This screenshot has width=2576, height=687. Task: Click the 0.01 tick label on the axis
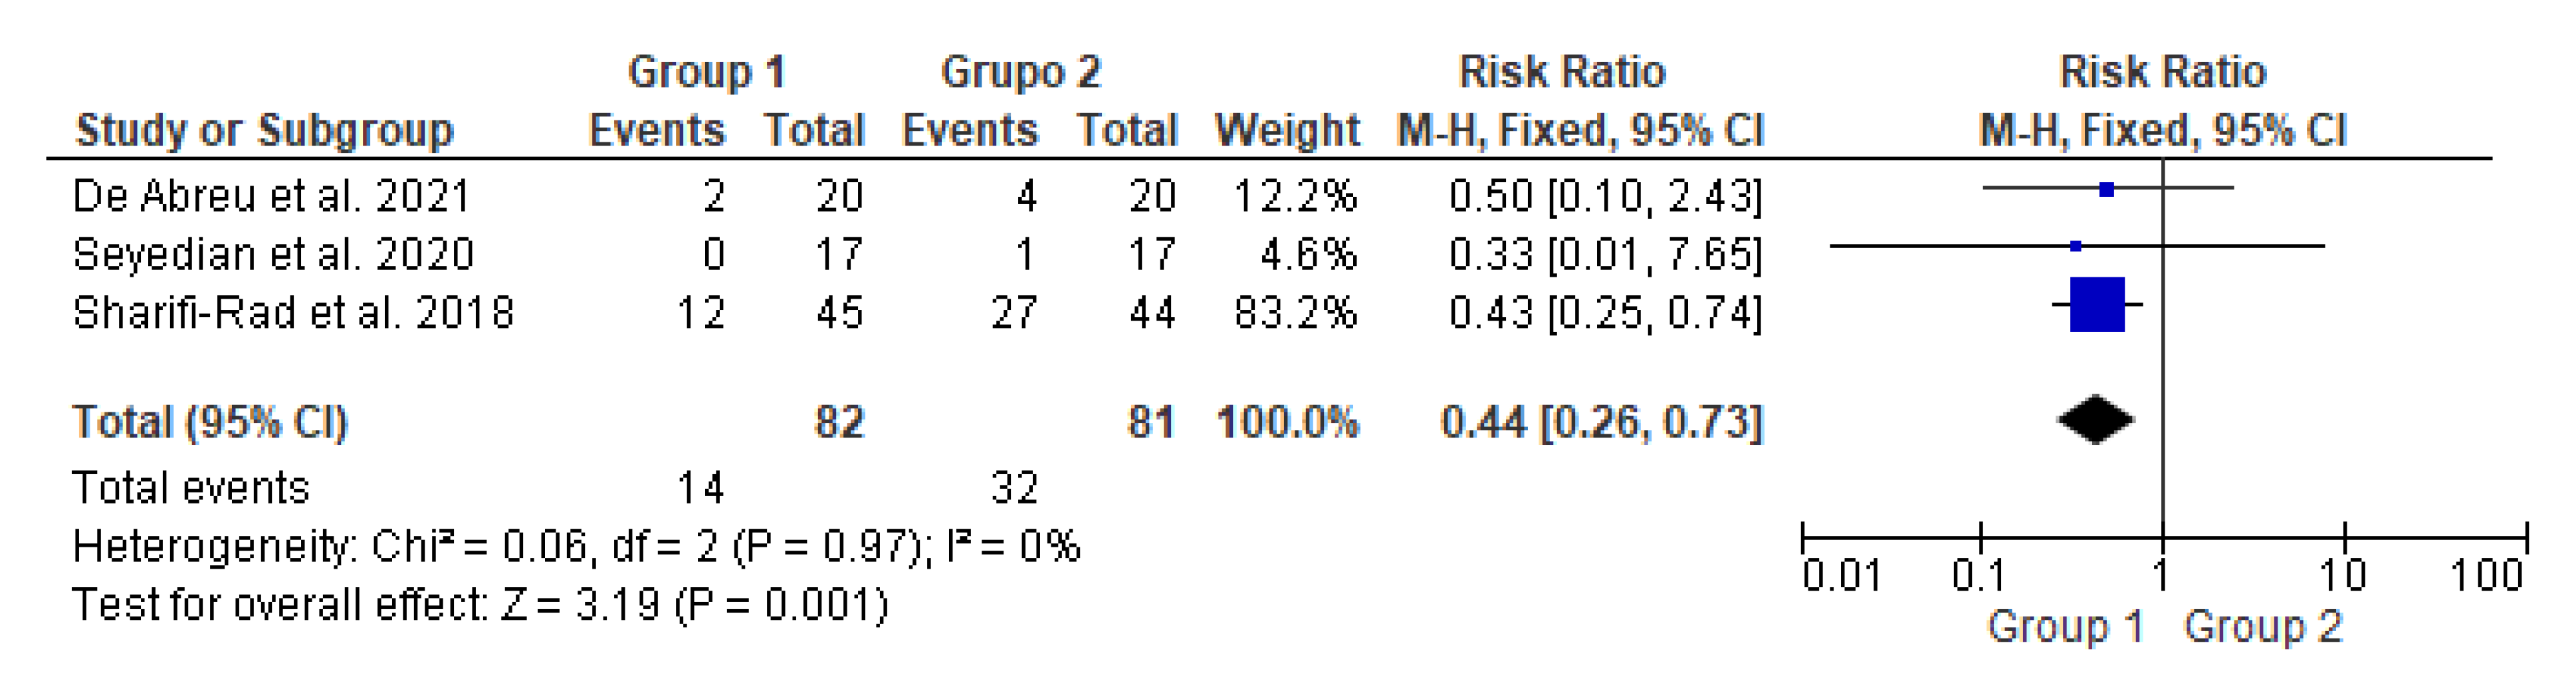(x=1841, y=576)
